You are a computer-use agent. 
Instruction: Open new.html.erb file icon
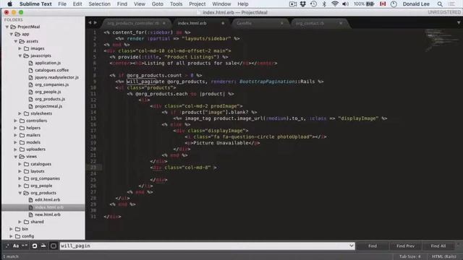[x=30, y=214]
